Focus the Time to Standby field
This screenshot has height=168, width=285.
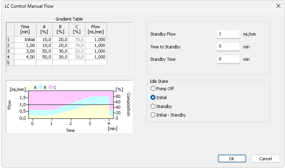pos(228,46)
